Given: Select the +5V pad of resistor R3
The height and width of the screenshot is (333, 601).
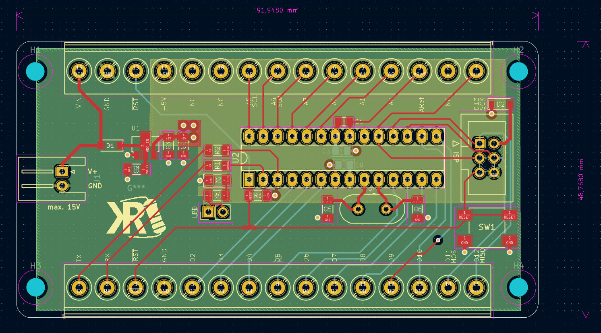Looking at the screenshot, I should tap(266, 196).
